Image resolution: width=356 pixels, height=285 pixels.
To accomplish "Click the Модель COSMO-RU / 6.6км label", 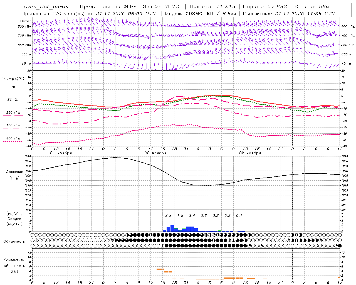I will coord(200,14).
